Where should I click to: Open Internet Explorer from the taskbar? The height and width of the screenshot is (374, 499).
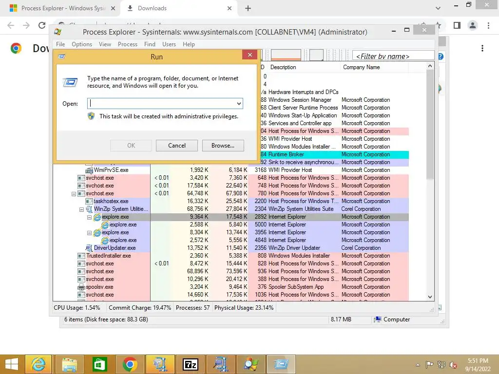coord(38,364)
